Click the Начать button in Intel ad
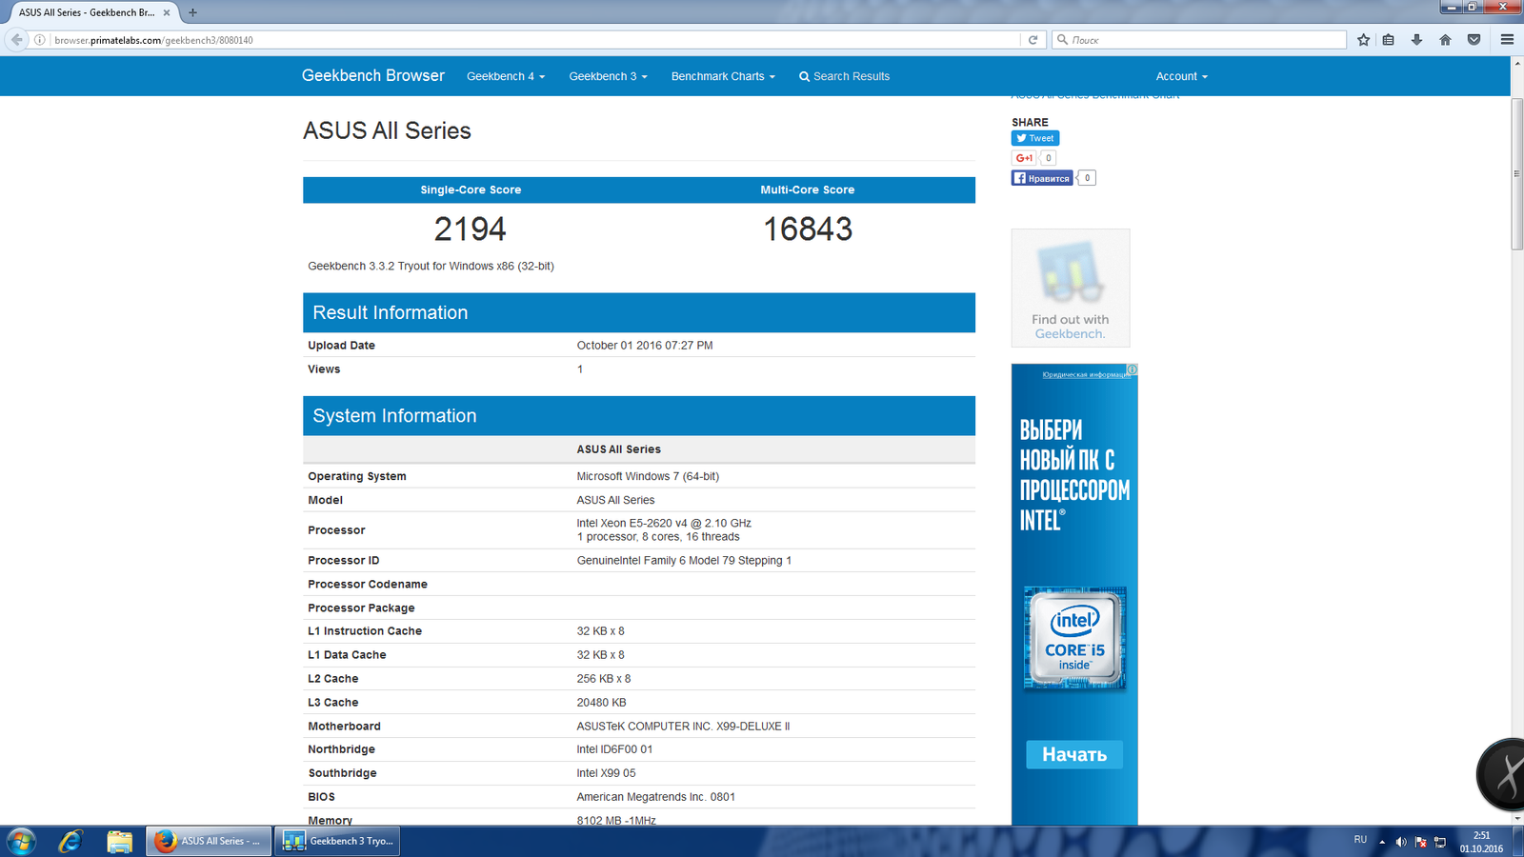Viewport: 1524px width, 857px height. point(1074,754)
